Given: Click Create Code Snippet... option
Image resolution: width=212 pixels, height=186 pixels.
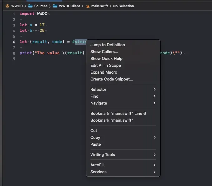Looking at the screenshot, I should point(111,79).
